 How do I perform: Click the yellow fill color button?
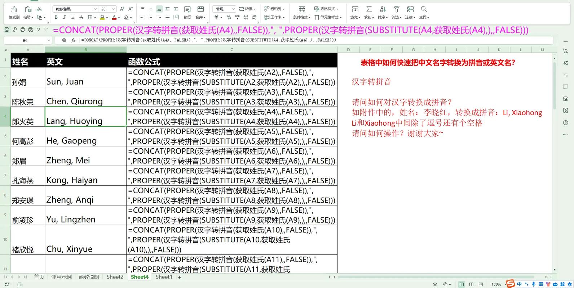pos(102,17)
